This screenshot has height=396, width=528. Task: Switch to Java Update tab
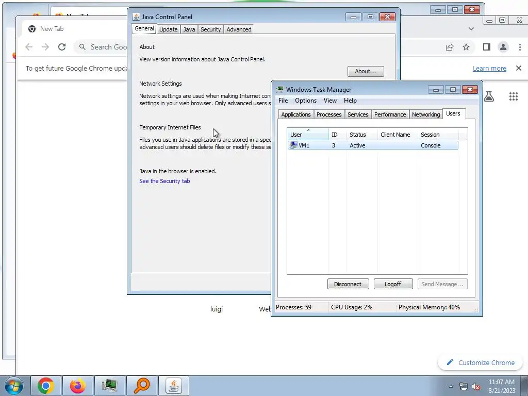[x=169, y=29]
